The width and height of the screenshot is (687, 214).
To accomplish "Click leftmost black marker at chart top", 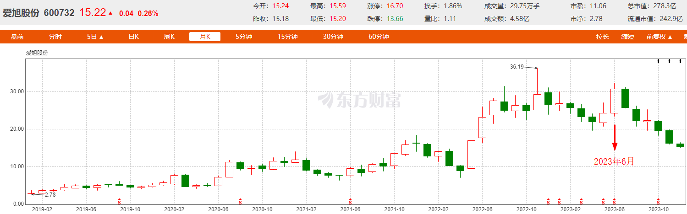I will click(x=659, y=61).
